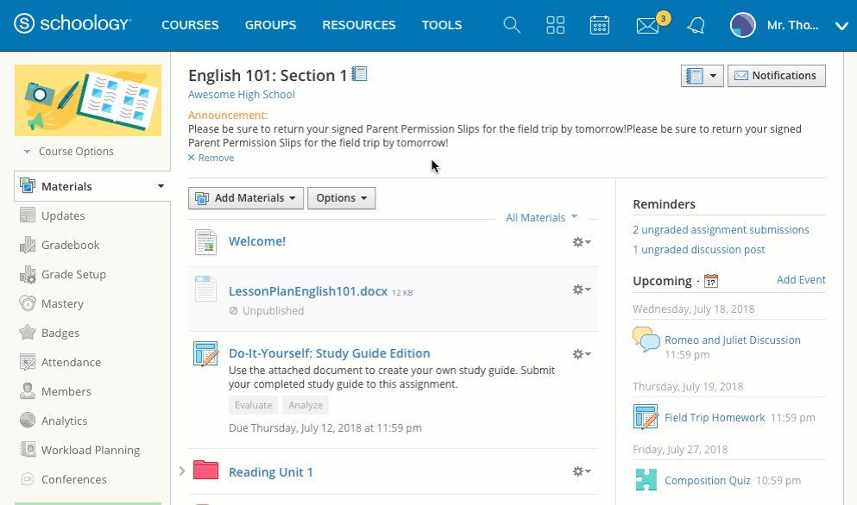The image size is (857, 505).
Task: Open the notifications bell icon
Action: [696, 25]
